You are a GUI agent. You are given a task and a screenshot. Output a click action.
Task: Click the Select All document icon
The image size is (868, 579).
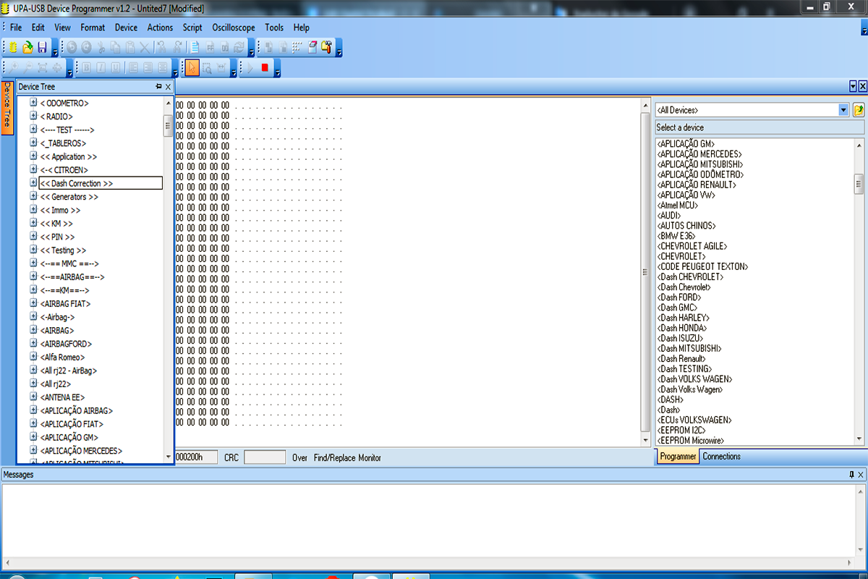[195, 48]
